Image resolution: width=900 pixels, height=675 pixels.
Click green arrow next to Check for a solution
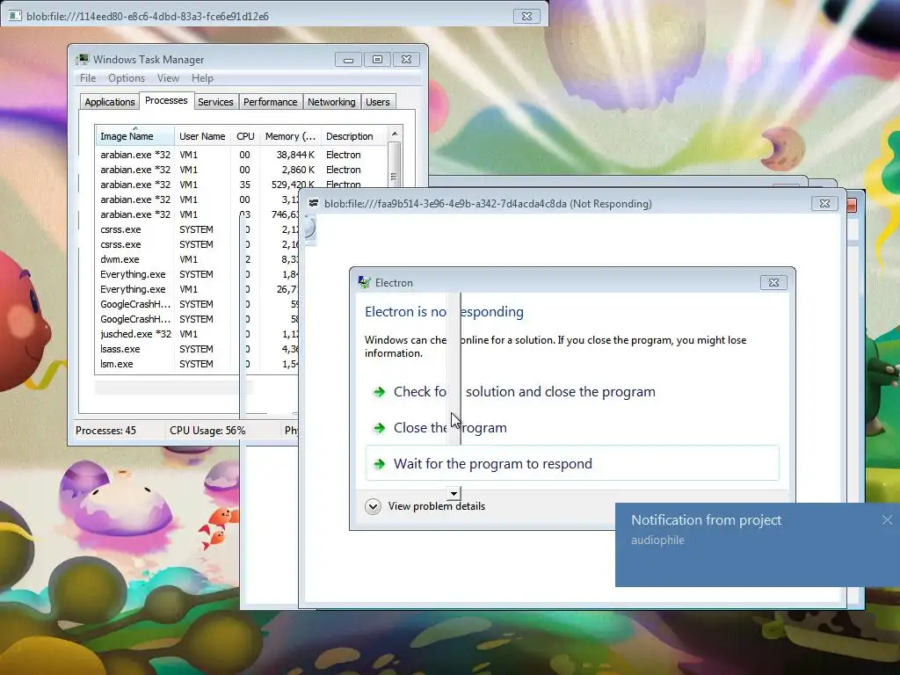tap(379, 392)
